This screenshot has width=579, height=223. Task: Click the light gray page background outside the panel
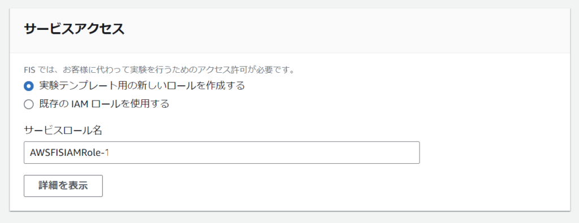[x=289, y=217]
